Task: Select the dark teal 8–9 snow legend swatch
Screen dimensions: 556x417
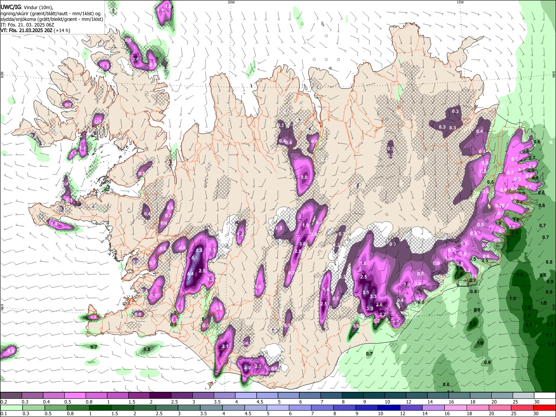Action: tap(352, 395)
